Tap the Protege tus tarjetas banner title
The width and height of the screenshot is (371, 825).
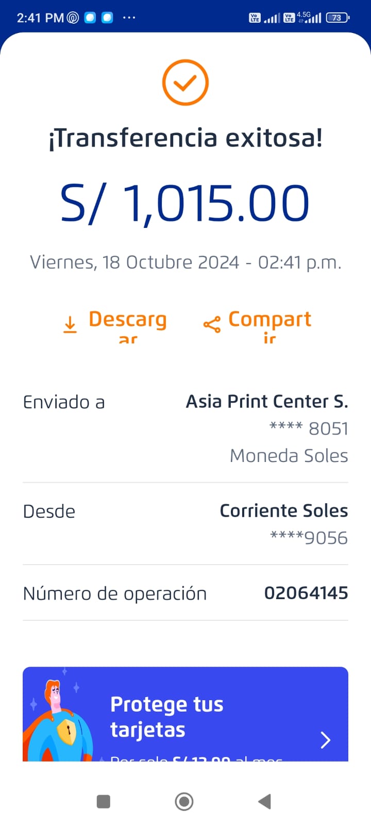[167, 717]
